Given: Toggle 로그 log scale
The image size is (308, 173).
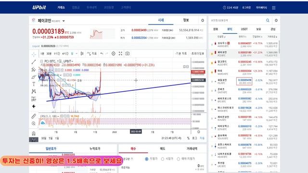Looking at the screenshot, I should point(194,138).
